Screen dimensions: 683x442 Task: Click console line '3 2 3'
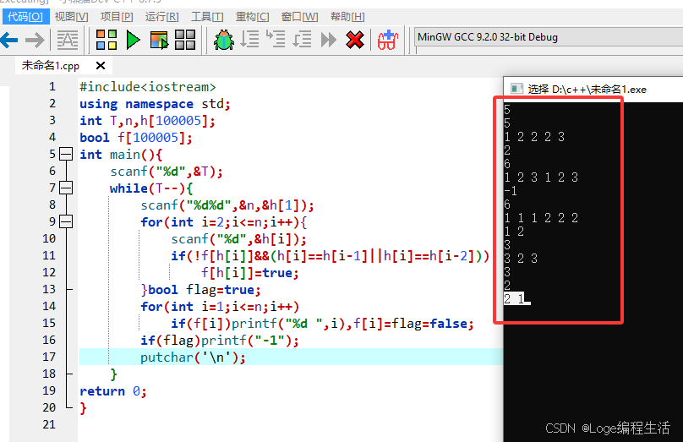[x=521, y=259]
